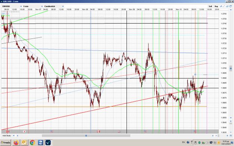This screenshot has width=234, height=146.
Task: Click the help question mark tray icon
Action: (x=188, y=142)
